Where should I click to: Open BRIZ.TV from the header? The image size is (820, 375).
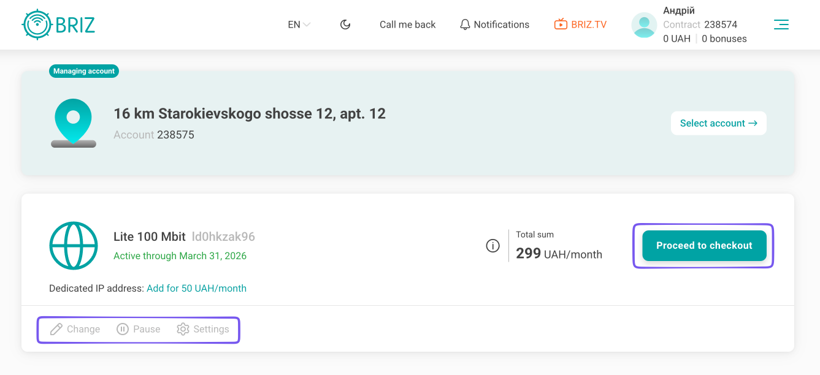coord(580,25)
